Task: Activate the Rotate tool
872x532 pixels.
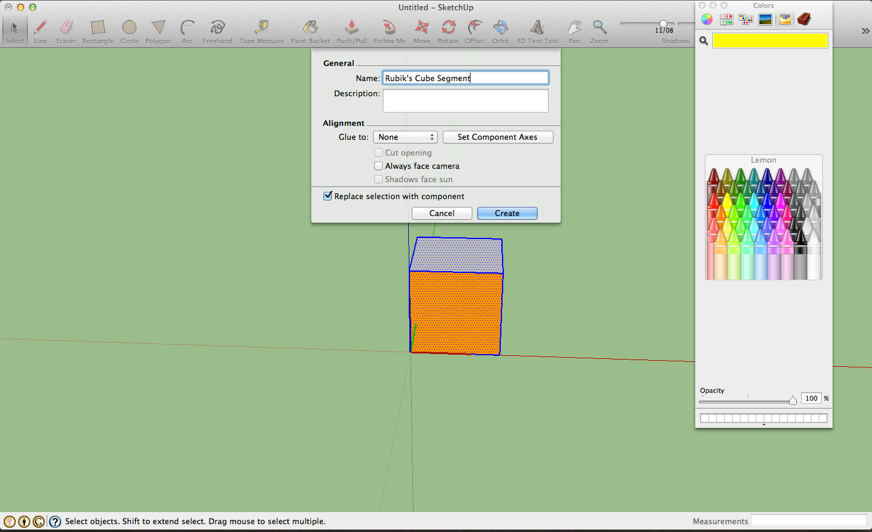Action: [448, 27]
